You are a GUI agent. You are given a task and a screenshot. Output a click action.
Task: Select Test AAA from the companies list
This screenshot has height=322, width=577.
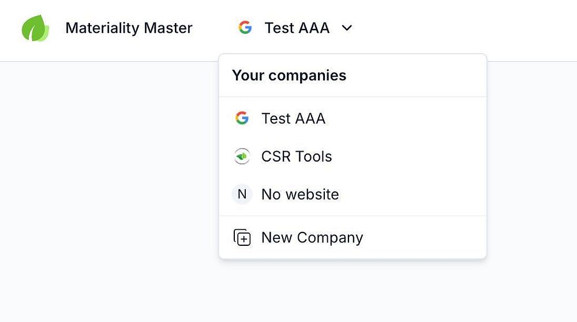tap(293, 118)
